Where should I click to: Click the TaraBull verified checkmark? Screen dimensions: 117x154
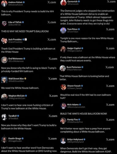click(x=18, y=116)
